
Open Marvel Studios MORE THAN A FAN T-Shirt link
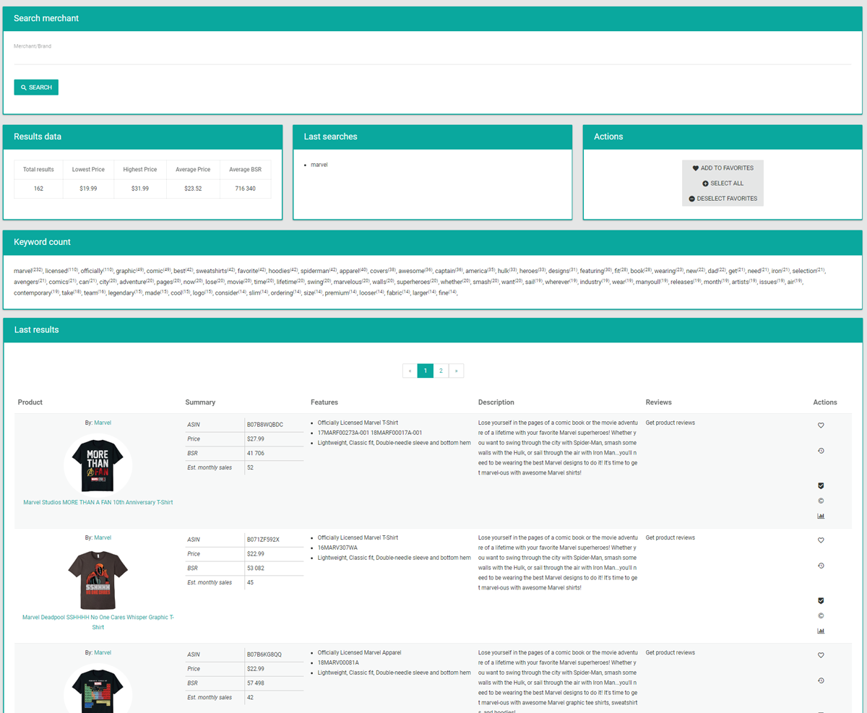(x=98, y=502)
